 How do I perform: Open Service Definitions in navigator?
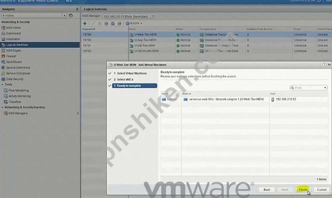tap(18, 68)
